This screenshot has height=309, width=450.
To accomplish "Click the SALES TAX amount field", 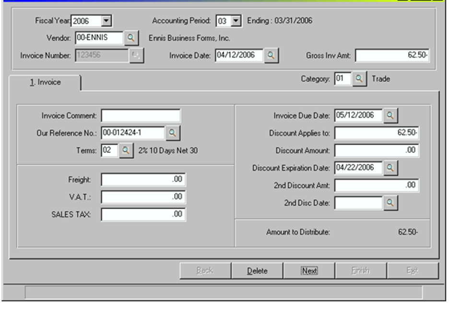I will coord(143,215).
